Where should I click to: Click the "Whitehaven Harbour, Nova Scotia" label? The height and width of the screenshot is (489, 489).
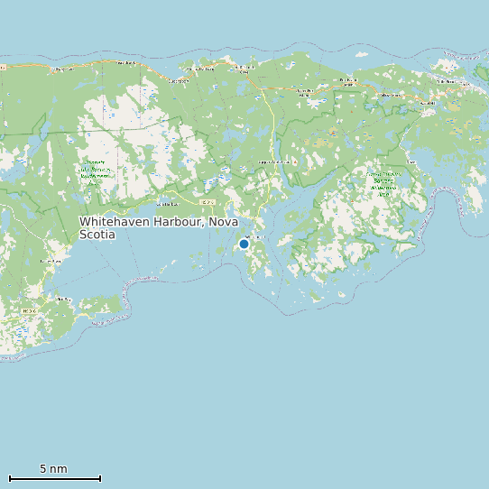coord(159,228)
